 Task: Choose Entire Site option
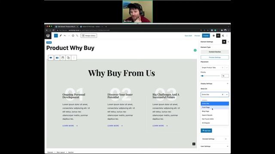215,104
